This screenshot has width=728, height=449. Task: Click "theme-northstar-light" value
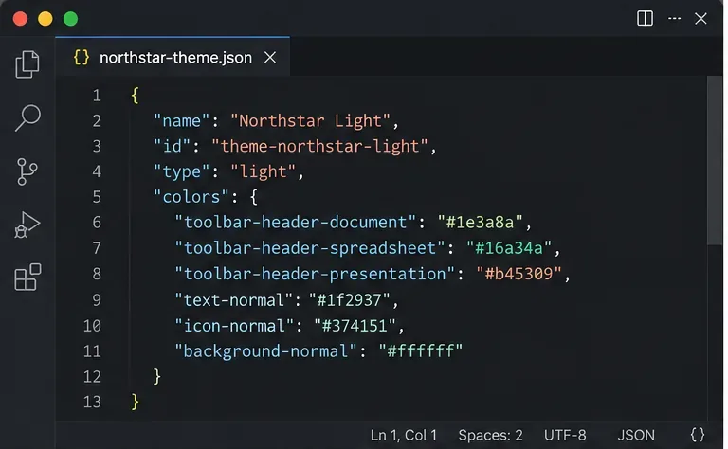tap(319, 147)
